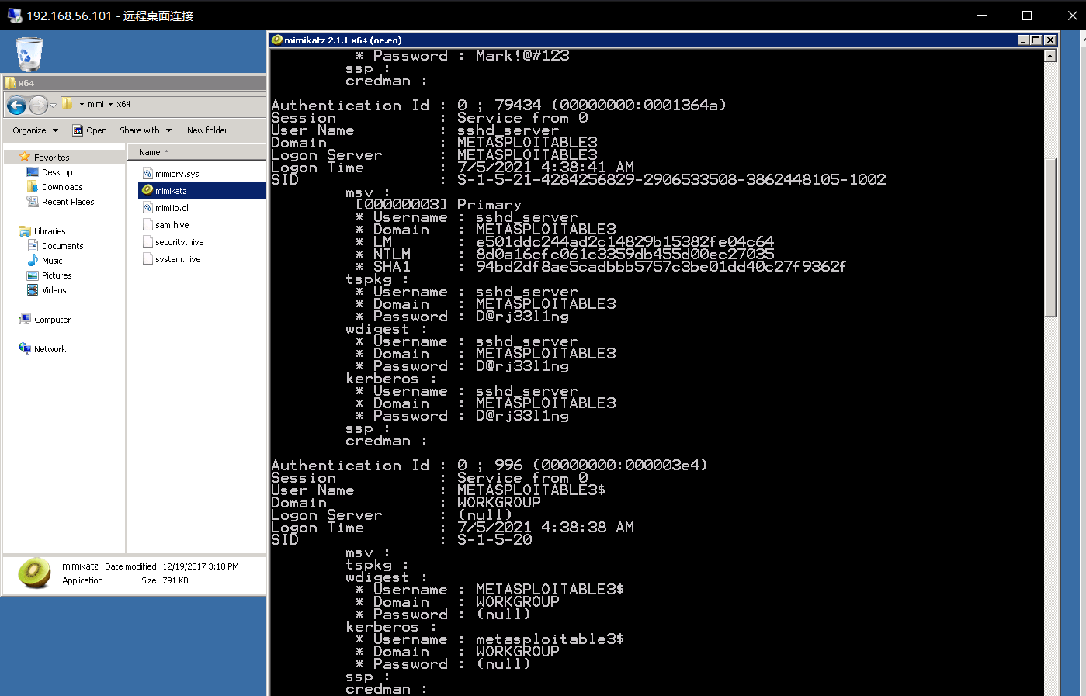This screenshot has height=696, width=1086.
Task: Select the sam.hive file icon
Action: 147,225
